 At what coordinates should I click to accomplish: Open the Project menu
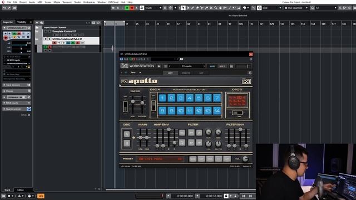click(23, 2)
